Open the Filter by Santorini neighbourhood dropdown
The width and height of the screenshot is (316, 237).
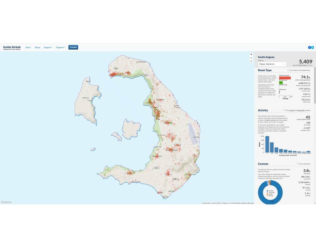(272, 64)
